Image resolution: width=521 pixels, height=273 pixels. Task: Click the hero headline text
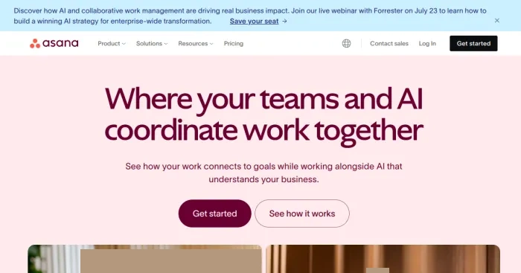click(x=263, y=115)
